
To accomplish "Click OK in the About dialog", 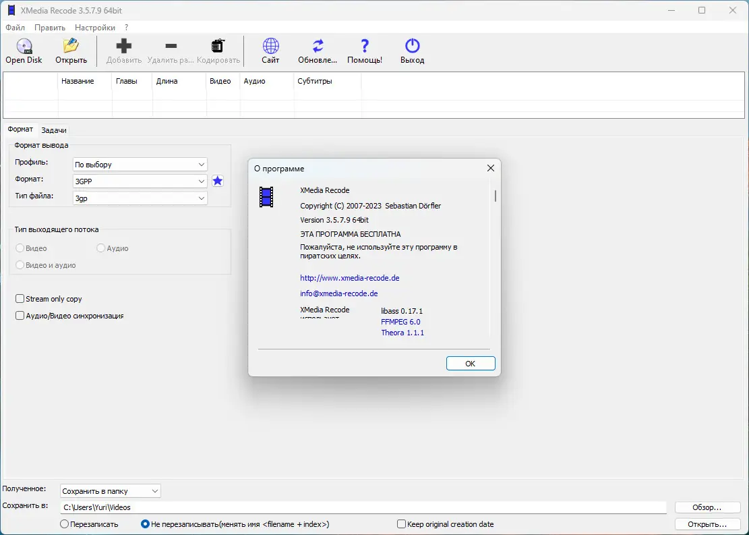I will [470, 363].
